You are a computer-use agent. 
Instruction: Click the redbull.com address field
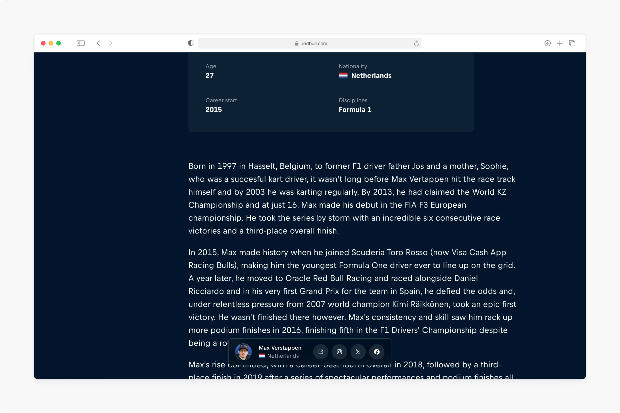click(310, 43)
